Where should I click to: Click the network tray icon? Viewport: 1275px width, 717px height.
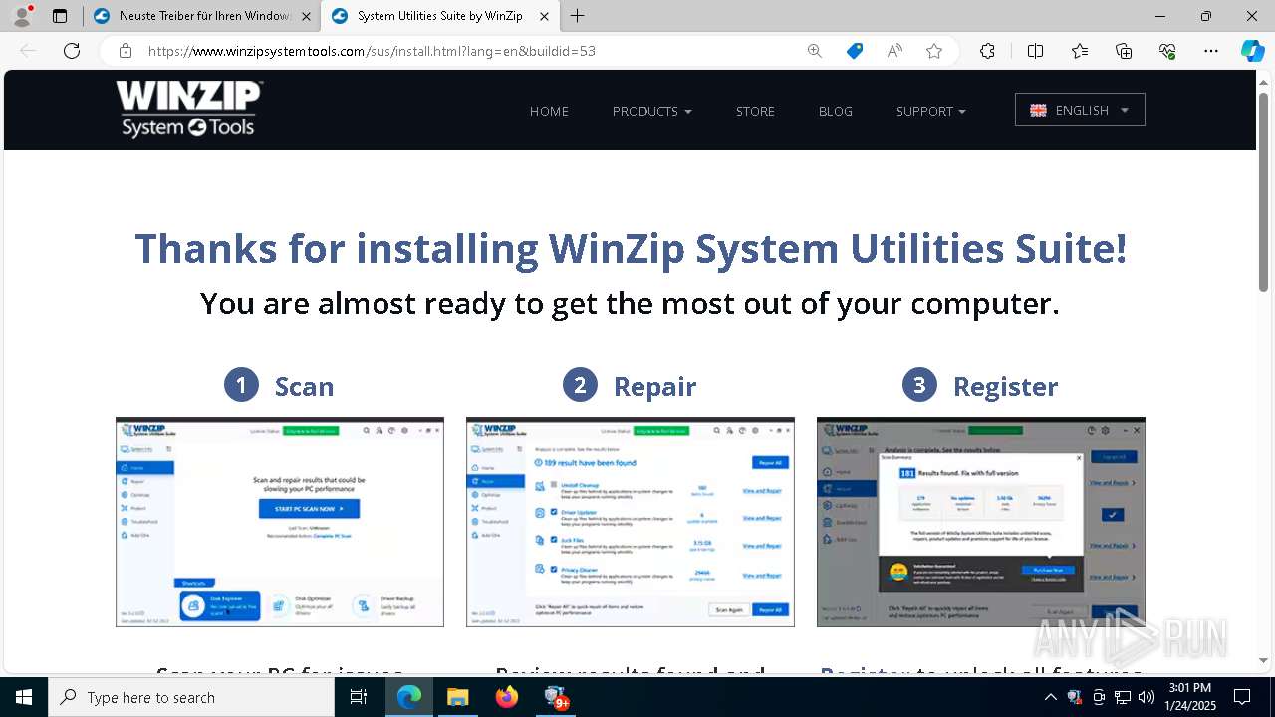click(x=1123, y=697)
